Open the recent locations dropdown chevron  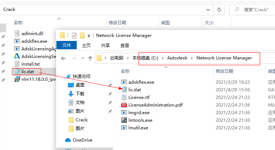pyautogui.click(x=83, y=58)
